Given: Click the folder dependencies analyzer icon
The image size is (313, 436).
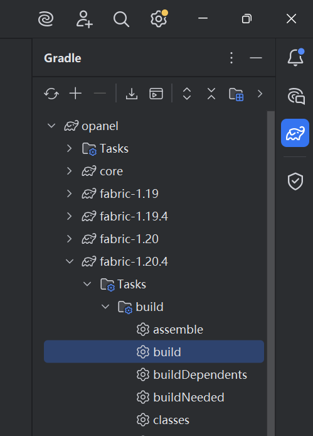Looking at the screenshot, I should 236,94.
